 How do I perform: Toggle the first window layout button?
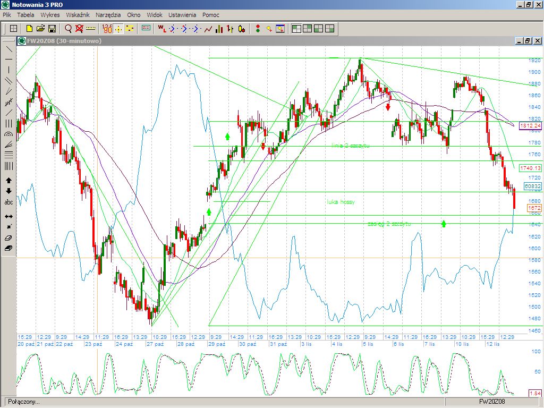[x=296, y=29]
